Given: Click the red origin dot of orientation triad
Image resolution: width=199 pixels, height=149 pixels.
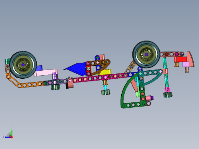Looking at the screenshot, I should (12, 137).
